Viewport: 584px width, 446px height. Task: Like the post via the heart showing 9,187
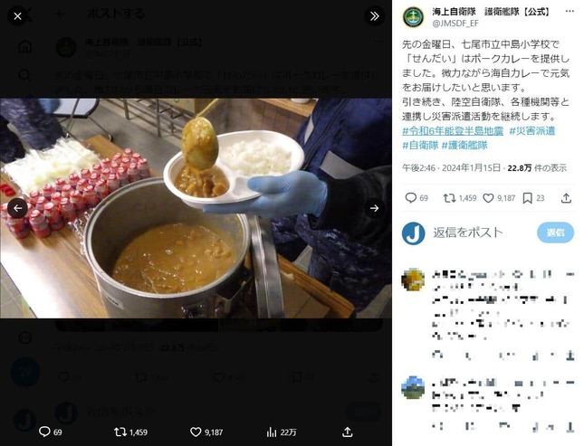pyautogui.click(x=488, y=198)
